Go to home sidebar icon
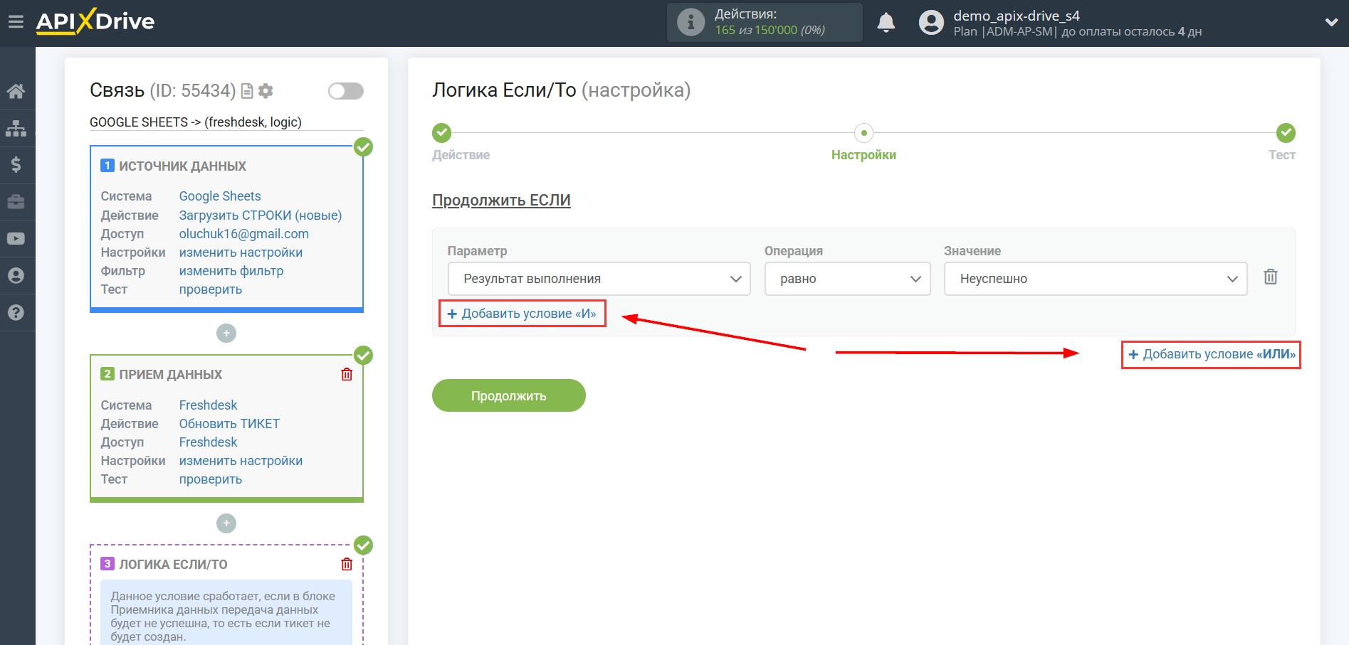 [16, 91]
